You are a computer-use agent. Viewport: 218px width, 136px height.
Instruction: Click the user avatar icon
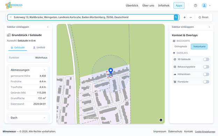tap(204, 6)
